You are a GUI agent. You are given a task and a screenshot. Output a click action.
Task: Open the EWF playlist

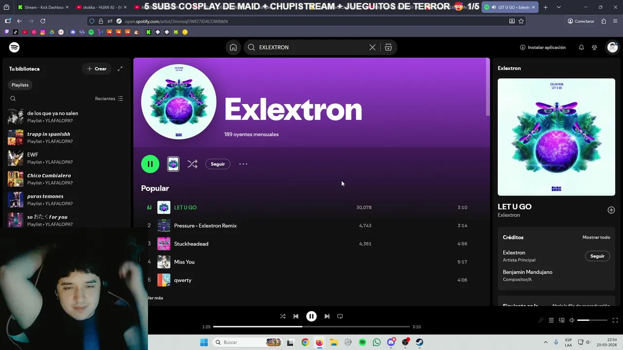pyautogui.click(x=67, y=158)
